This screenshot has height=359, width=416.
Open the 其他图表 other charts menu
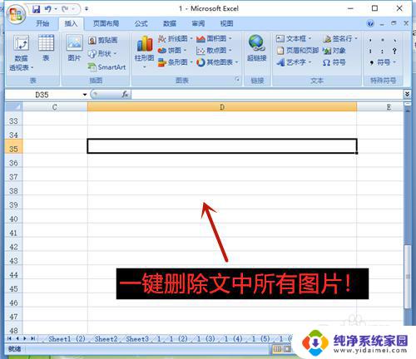click(x=217, y=62)
